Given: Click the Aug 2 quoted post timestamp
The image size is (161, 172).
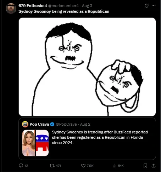Looking at the screenshot, I should pos(85,124).
